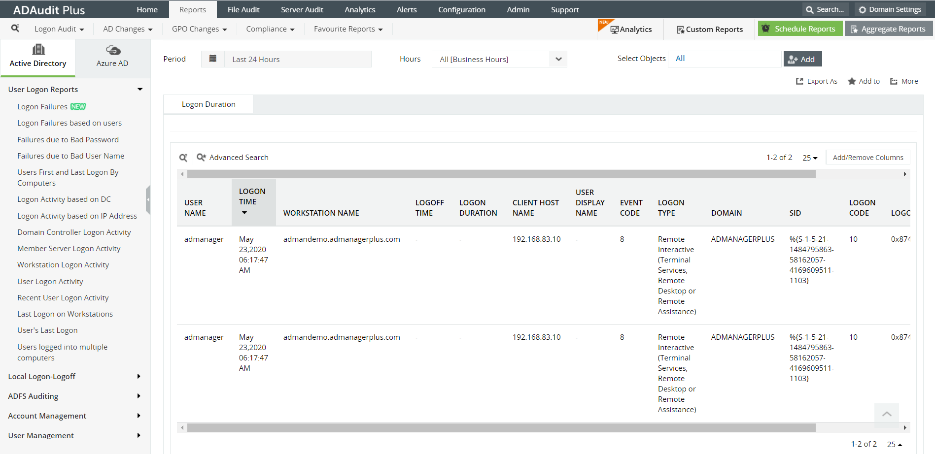Click the top horizontal scrollbar thumb
The image size is (935, 454).
point(501,174)
